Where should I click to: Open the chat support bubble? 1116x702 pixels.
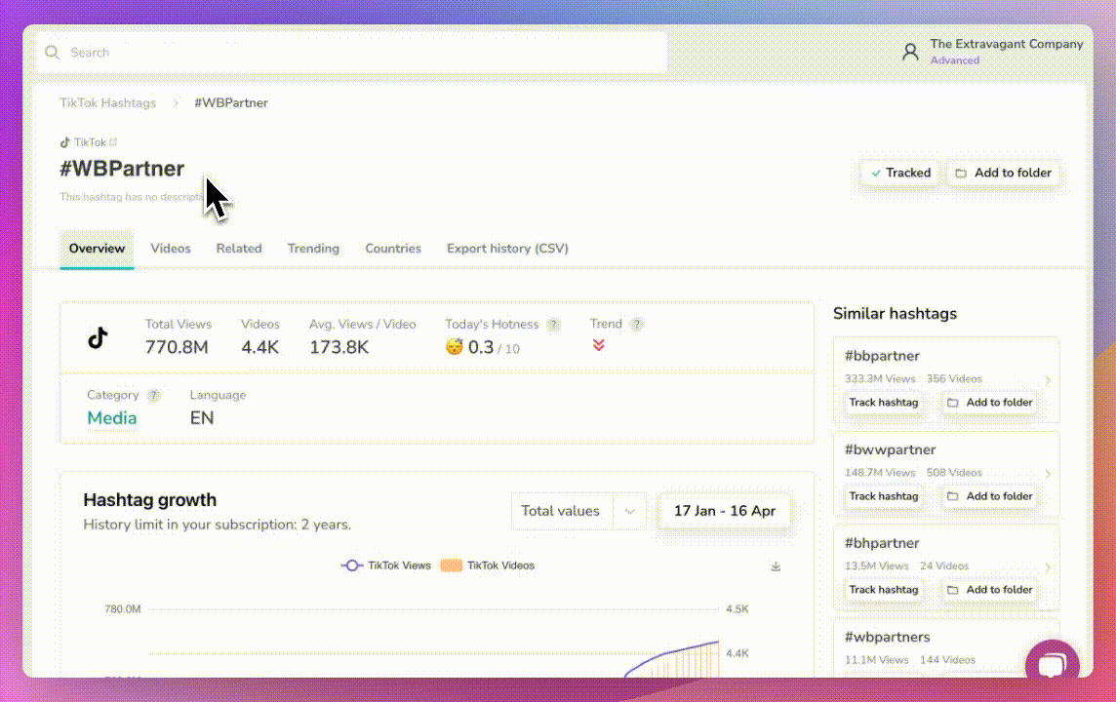point(1052,664)
